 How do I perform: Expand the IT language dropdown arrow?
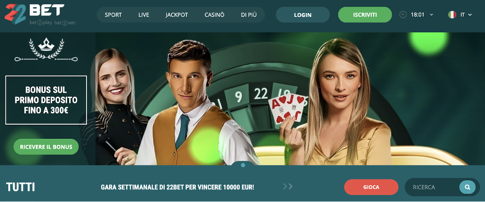(470, 15)
